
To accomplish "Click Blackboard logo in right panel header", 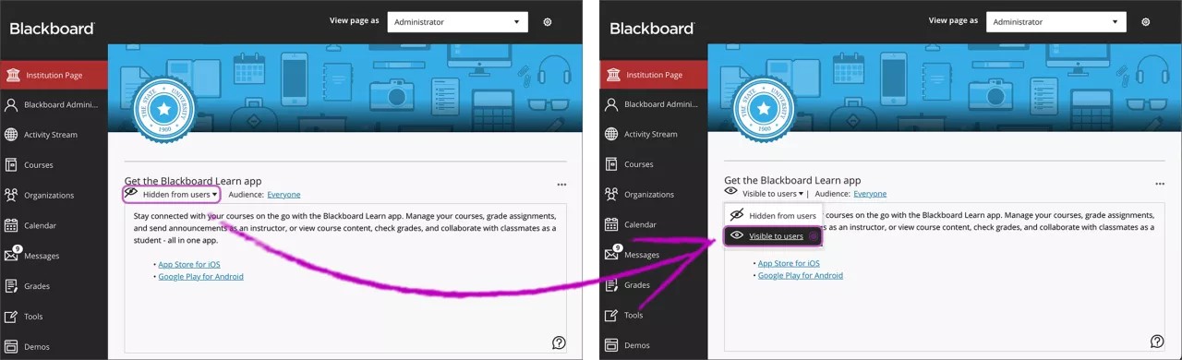I will point(652,28).
